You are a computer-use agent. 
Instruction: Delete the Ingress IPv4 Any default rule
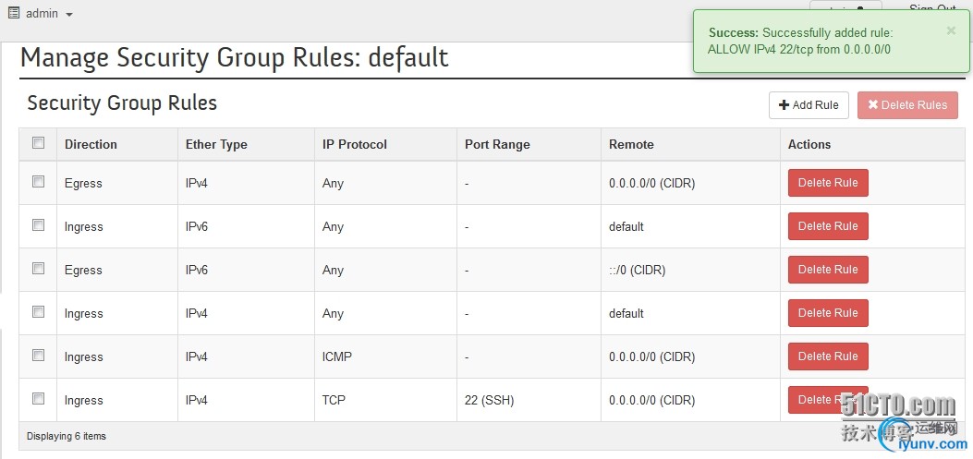(x=828, y=313)
